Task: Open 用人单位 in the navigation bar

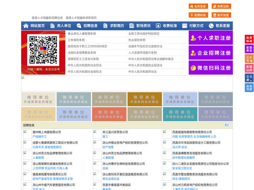Action: 64,26
